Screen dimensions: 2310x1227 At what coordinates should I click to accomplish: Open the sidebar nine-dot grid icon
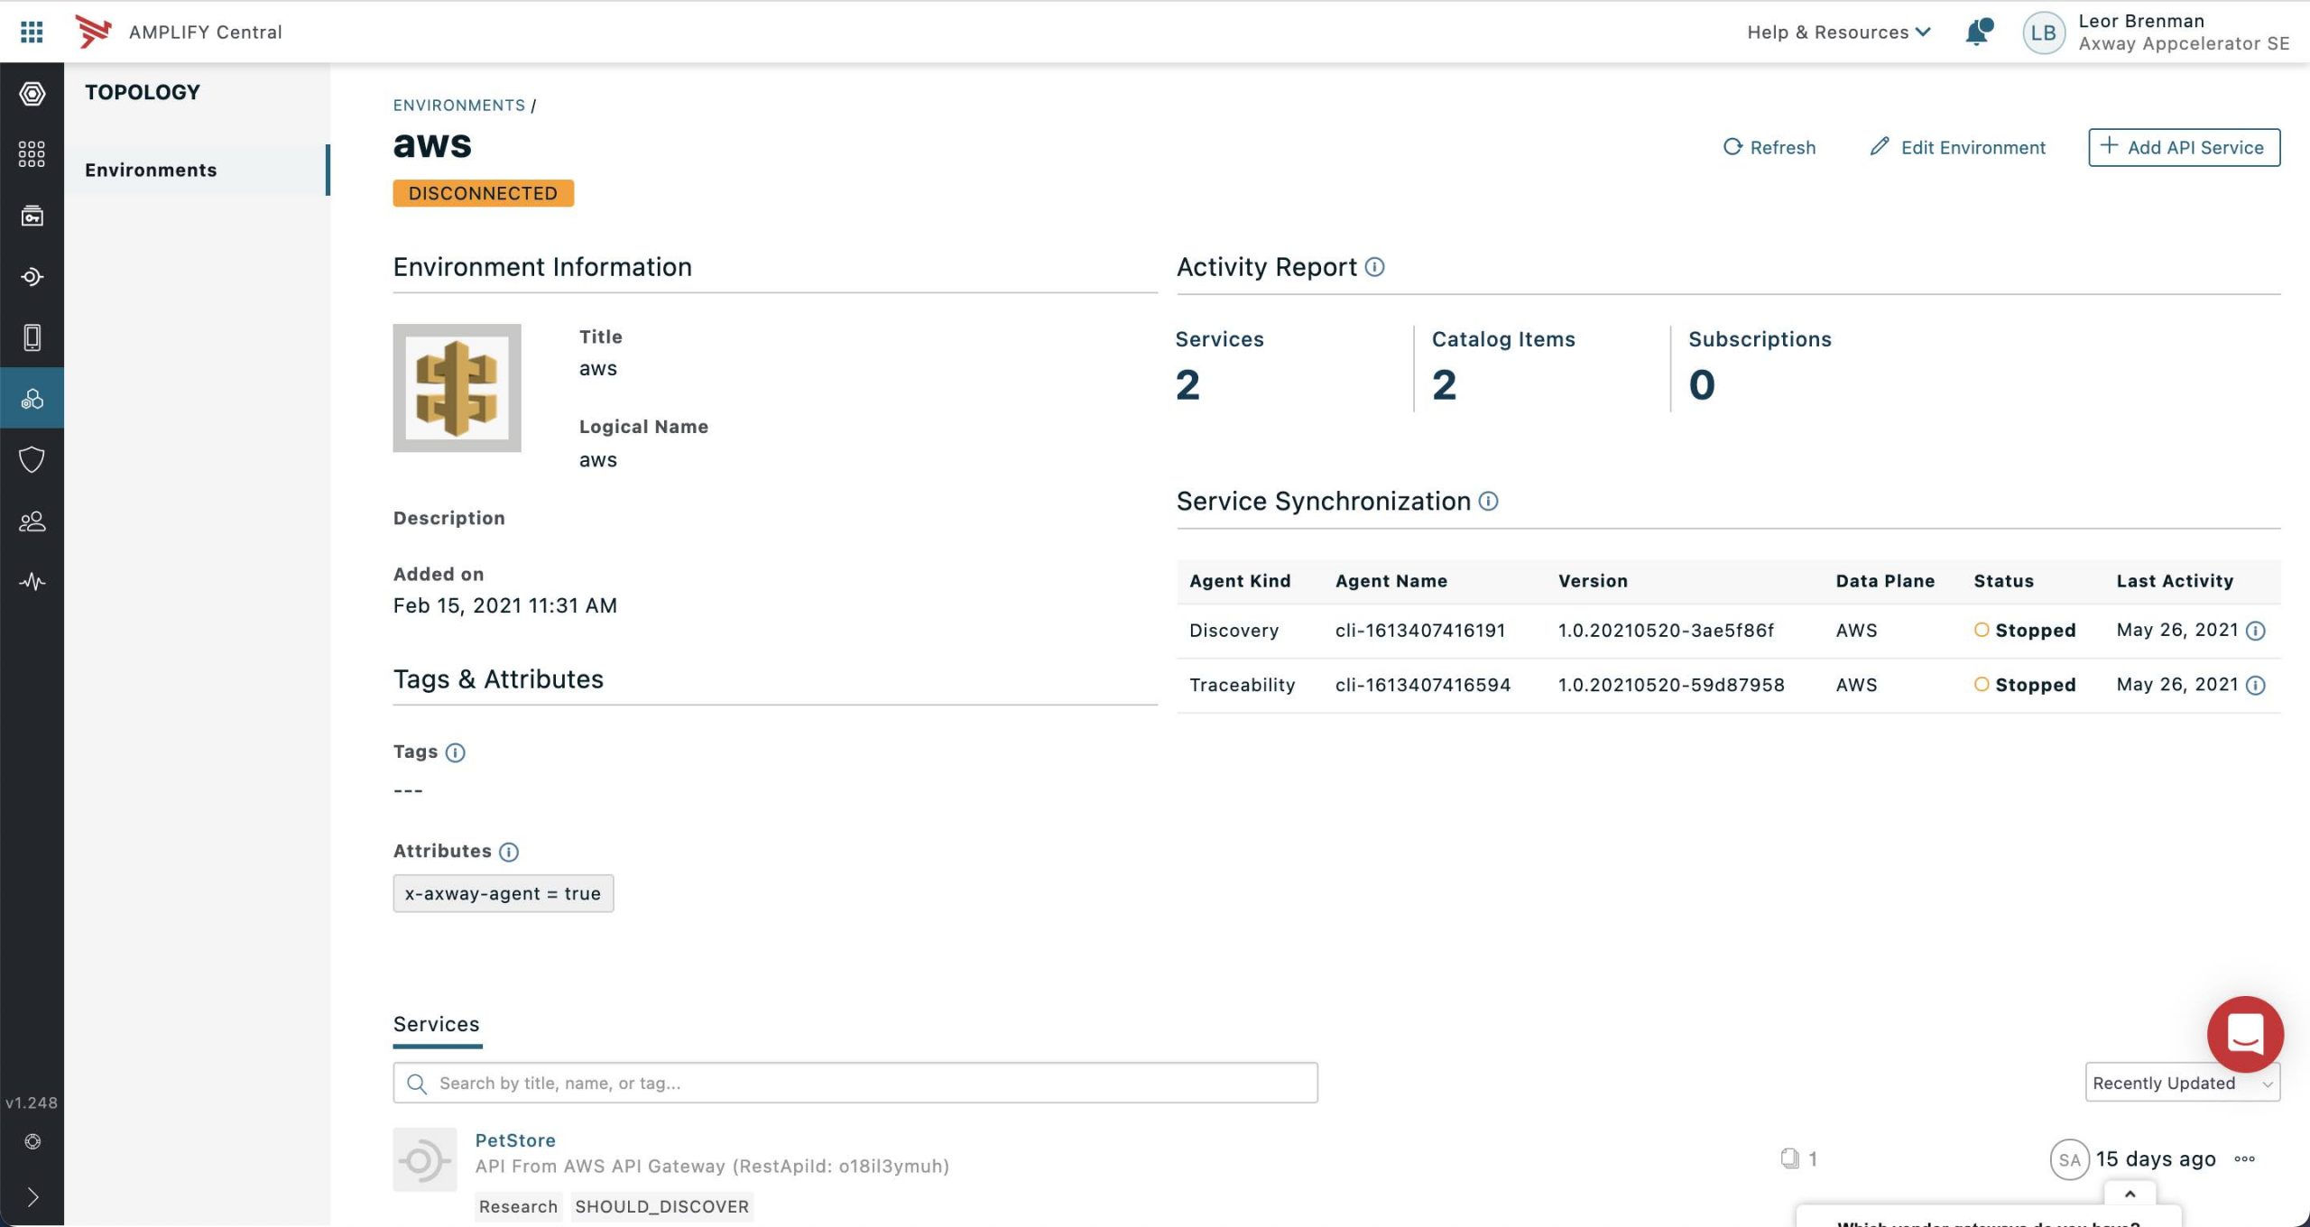click(32, 154)
